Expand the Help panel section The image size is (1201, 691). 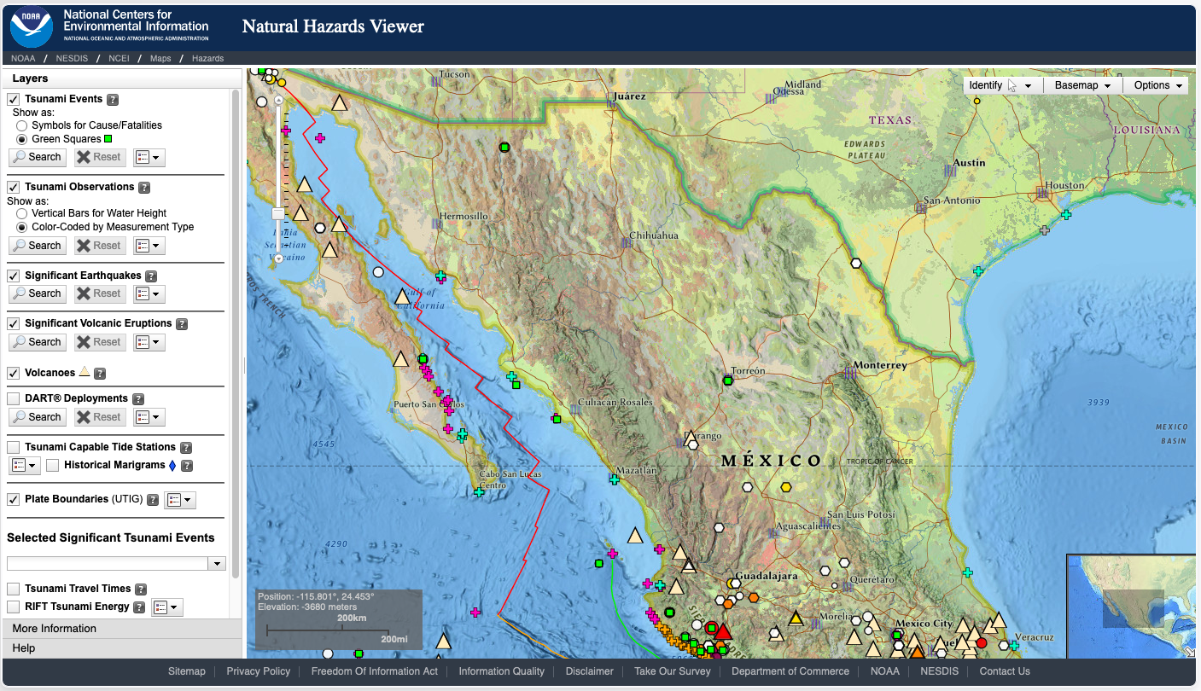pyautogui.click(x=123, y=648)
